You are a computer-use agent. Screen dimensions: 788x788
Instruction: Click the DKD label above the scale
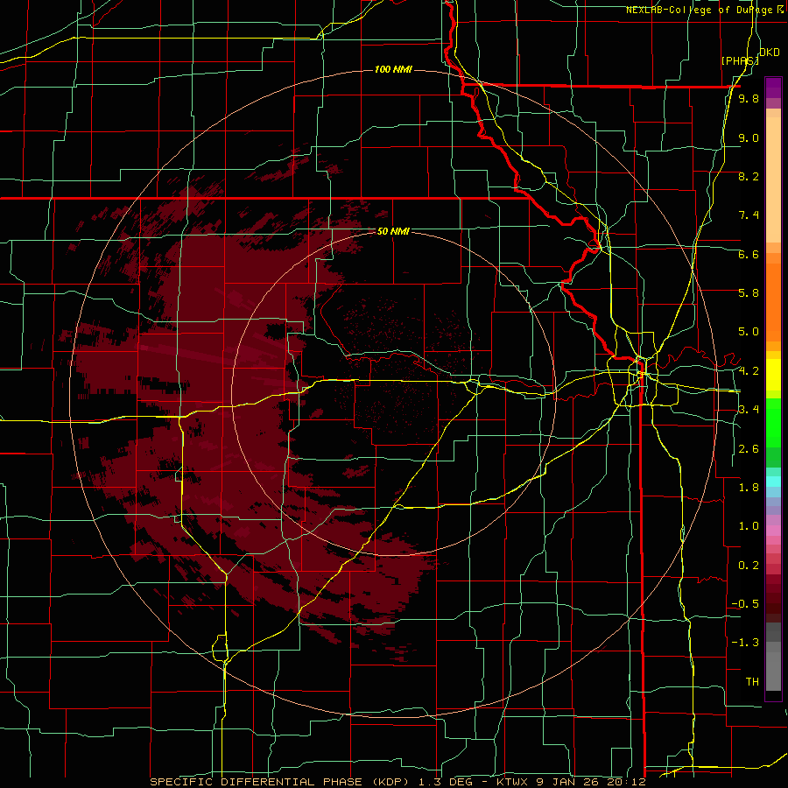770,53
